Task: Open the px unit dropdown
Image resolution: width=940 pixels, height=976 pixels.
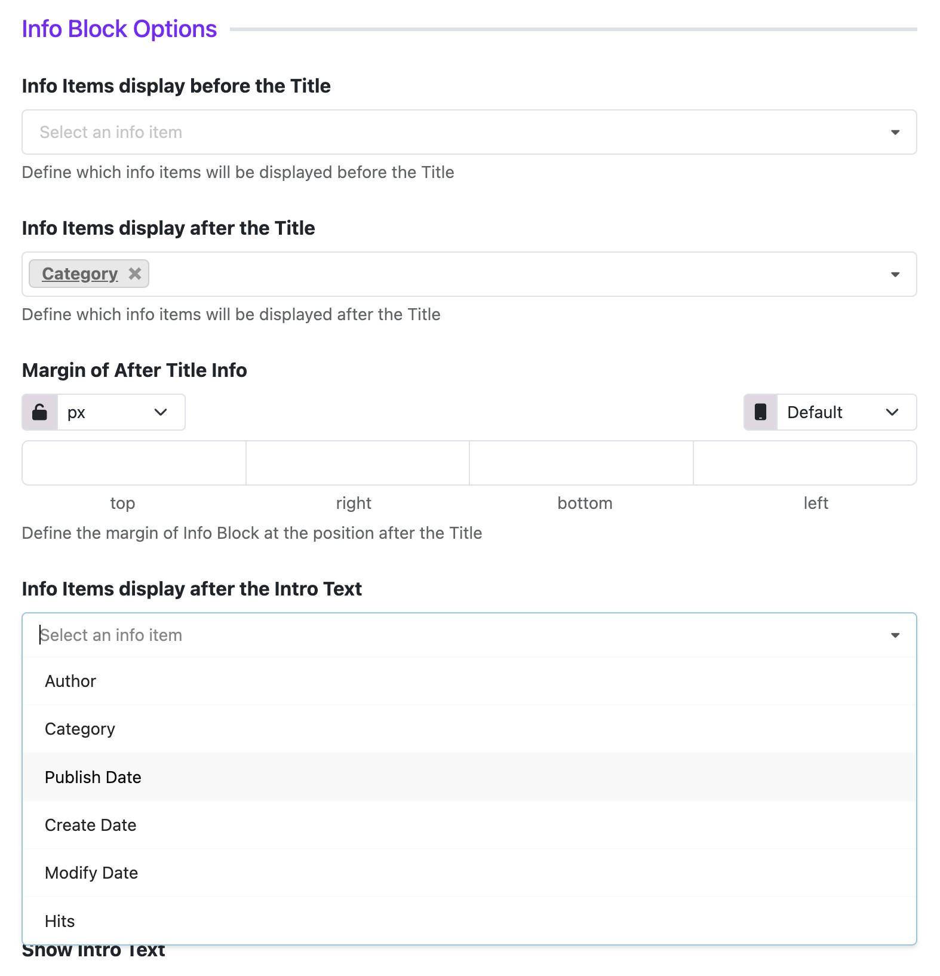Action: (x=121, y=412)
